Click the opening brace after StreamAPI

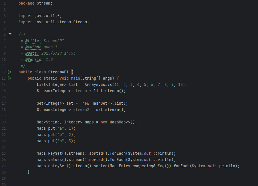[72, 72]
